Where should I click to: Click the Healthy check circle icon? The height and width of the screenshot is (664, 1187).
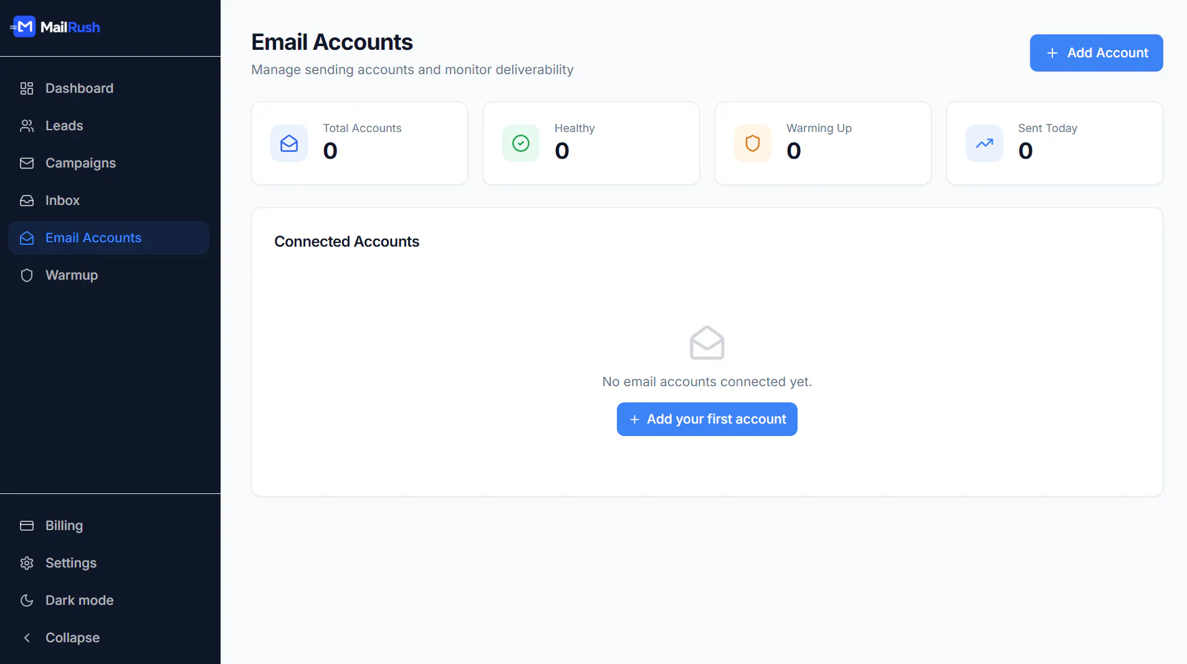pyautogui.click(x=521, y=143)
